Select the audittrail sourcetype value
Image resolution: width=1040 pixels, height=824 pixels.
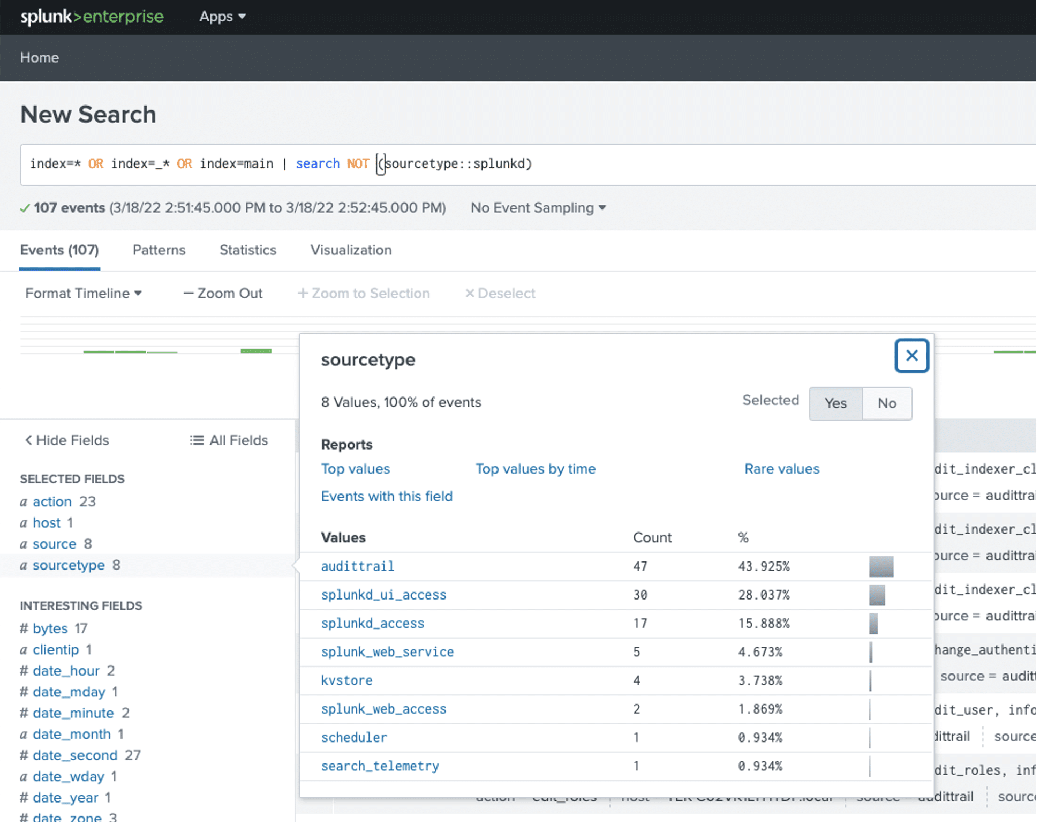(358, 566)
